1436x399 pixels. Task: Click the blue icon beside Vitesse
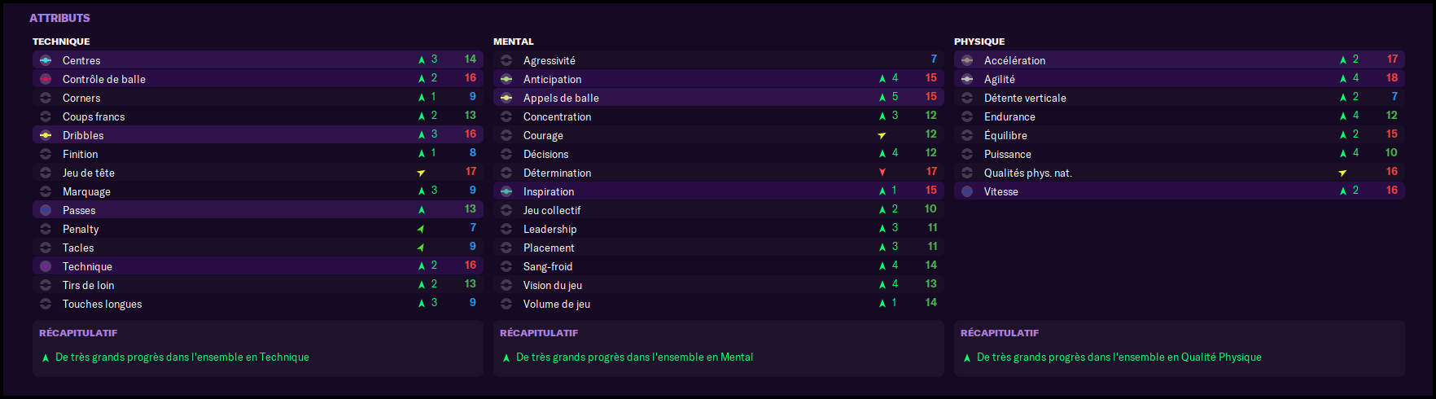[x=967, y=191]
